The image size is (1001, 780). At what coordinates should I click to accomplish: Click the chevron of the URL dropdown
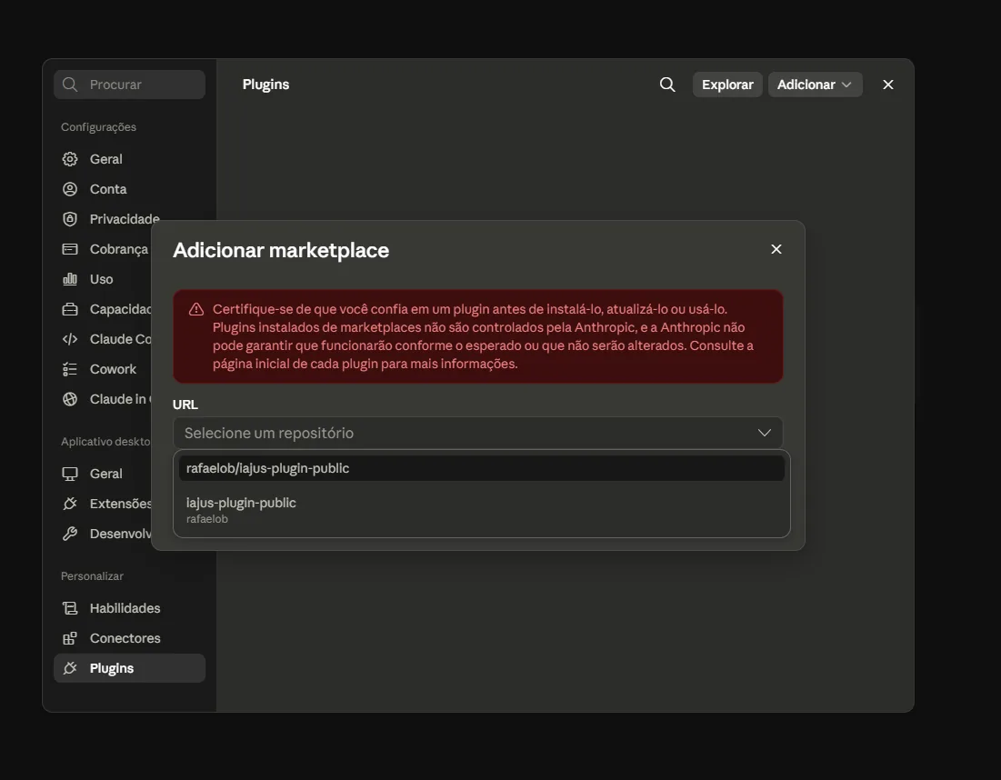click(764, 433)
